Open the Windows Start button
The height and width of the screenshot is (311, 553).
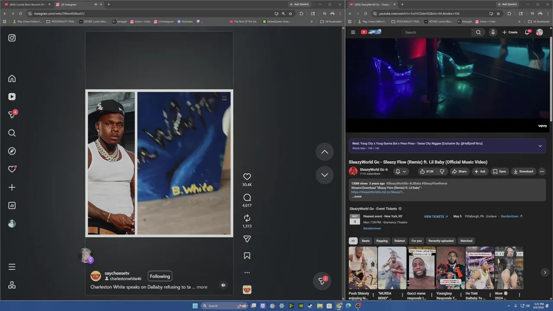195,306
